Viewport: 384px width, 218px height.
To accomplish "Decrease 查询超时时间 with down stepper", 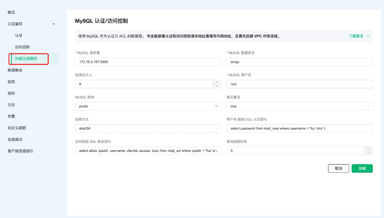I will pos(368,152).
